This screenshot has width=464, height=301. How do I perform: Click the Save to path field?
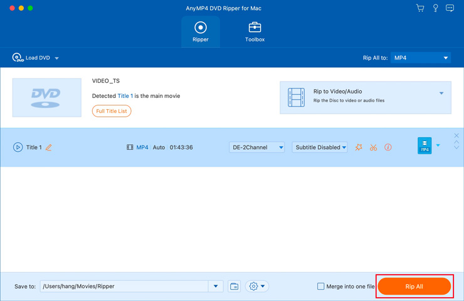pos(124,287)
